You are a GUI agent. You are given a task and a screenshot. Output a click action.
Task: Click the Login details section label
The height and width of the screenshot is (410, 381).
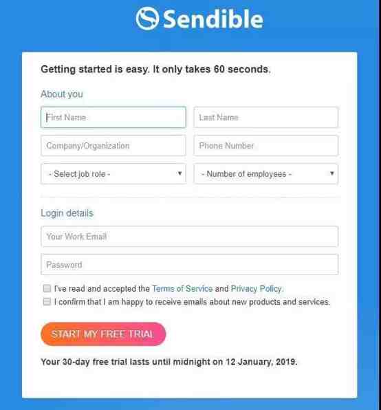point(67,213)
